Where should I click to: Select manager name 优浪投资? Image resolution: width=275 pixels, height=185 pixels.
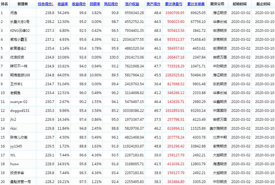coord(17,57)
